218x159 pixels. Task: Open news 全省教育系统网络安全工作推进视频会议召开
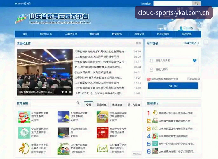tap(100, 62)
